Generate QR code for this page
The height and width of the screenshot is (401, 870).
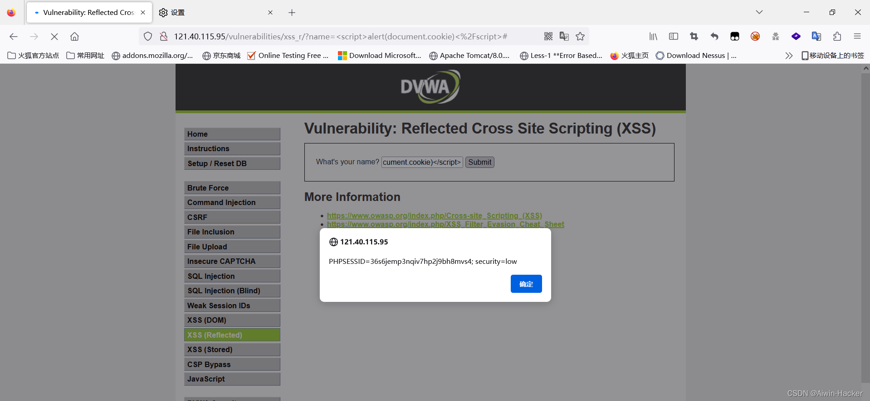[x=548, y=36]
